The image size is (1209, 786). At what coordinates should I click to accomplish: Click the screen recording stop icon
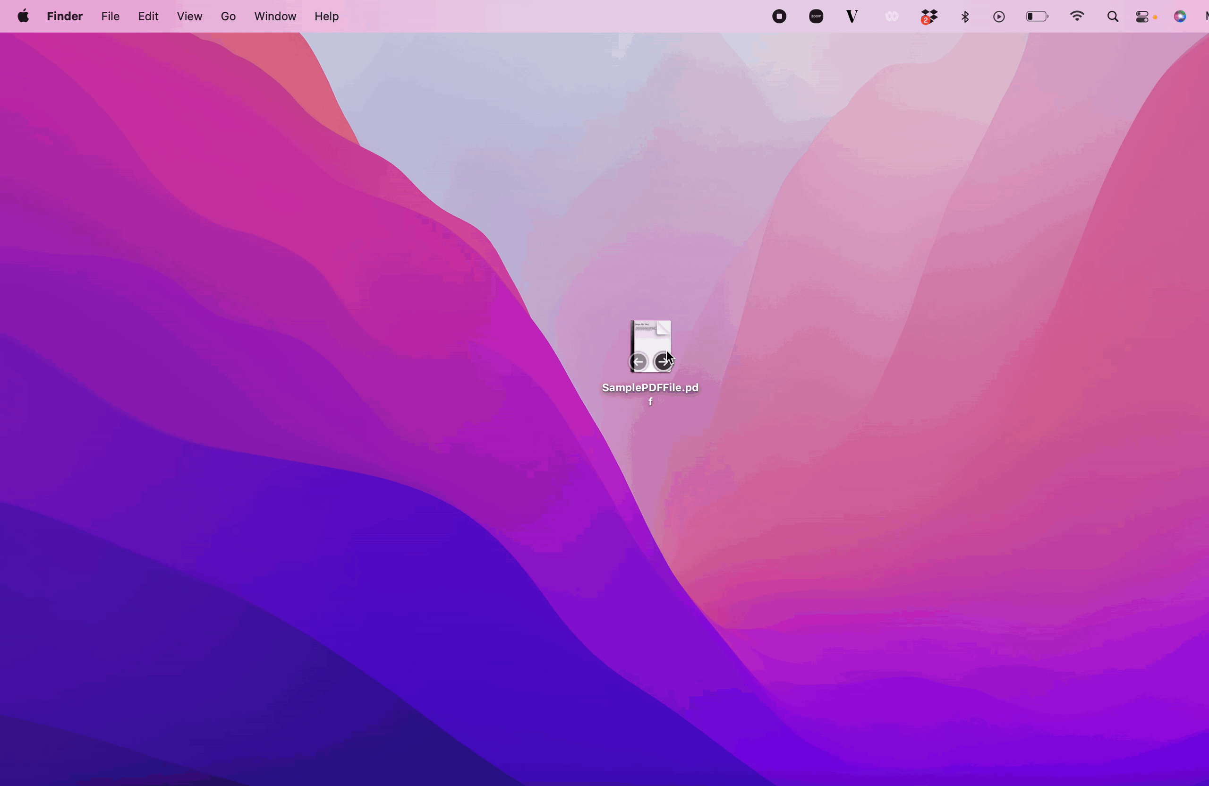point(779,16)
